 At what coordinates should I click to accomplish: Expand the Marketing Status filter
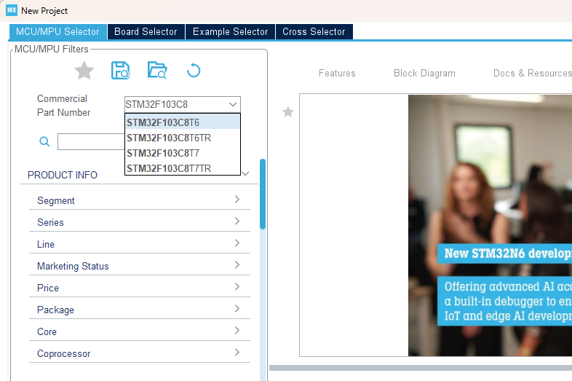tap(140, 266)
